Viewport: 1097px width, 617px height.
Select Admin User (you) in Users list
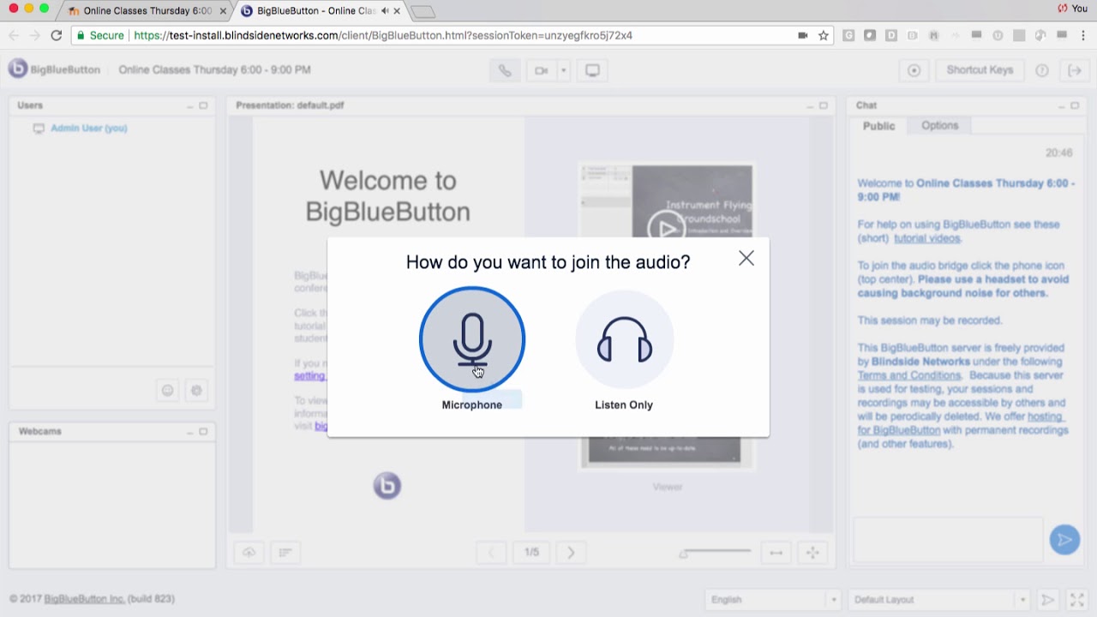89,128
